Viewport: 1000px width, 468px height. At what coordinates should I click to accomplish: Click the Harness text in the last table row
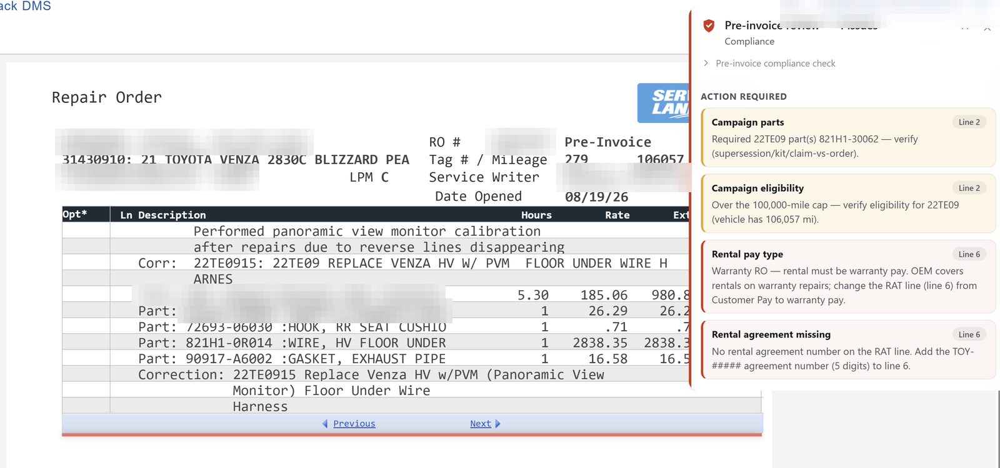tap(260, 407)
